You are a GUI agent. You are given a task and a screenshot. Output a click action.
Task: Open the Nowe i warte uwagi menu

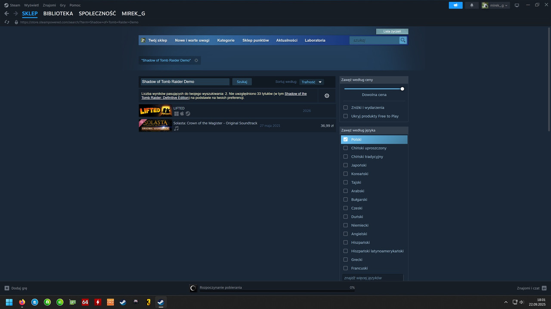[192, 40]
